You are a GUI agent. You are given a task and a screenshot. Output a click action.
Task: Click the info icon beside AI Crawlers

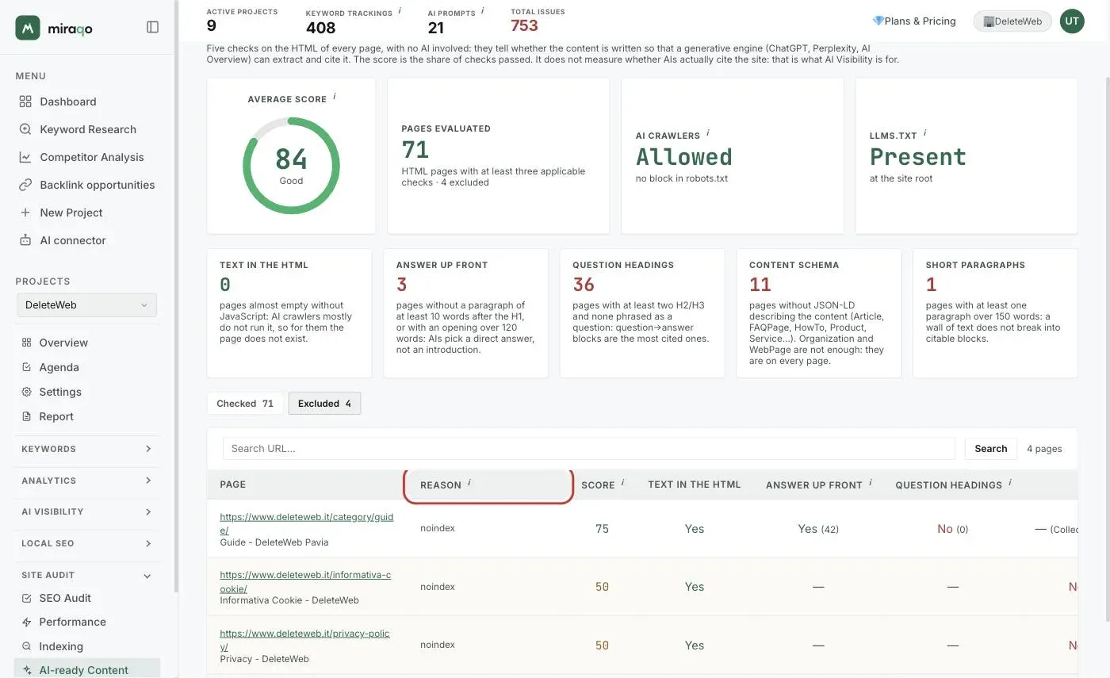[x=708, y=133]
